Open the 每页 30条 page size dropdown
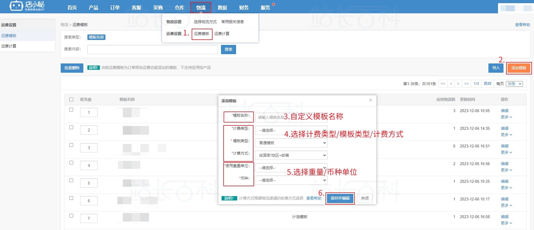The image size is (534, 230). click(x=514, y=84)
